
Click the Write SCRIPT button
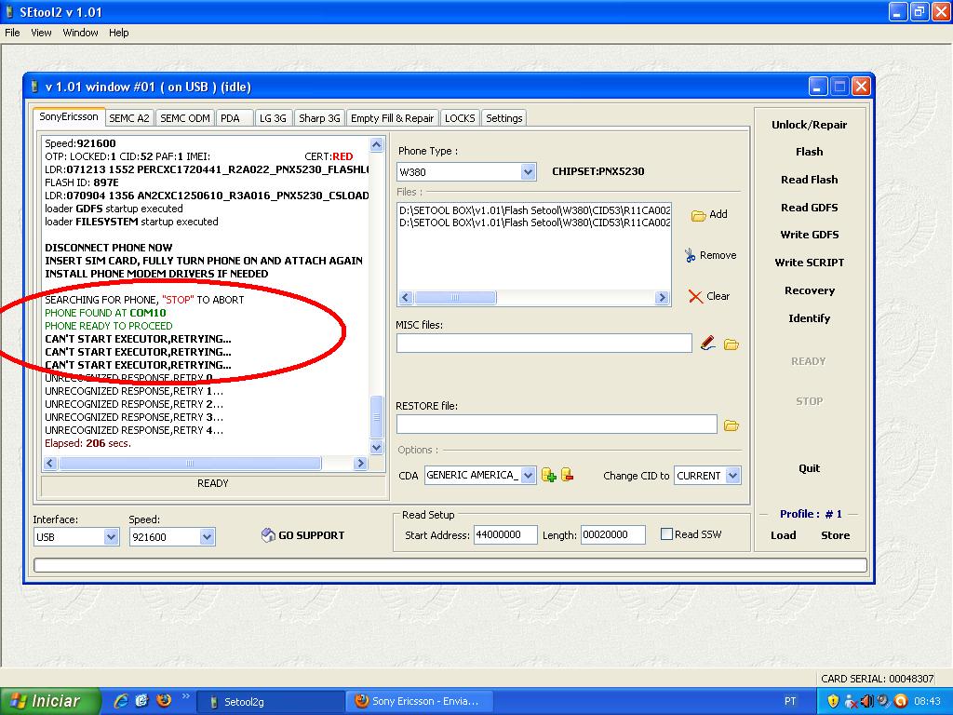(809, 263)
